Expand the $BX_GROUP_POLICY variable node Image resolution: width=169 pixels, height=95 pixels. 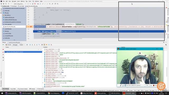click(43, 74)
